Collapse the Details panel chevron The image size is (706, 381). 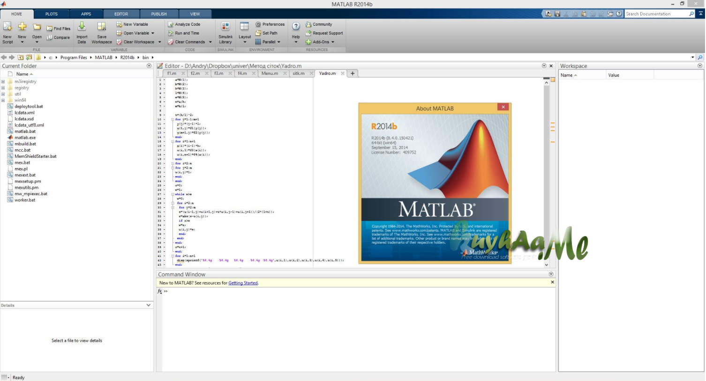149,305
